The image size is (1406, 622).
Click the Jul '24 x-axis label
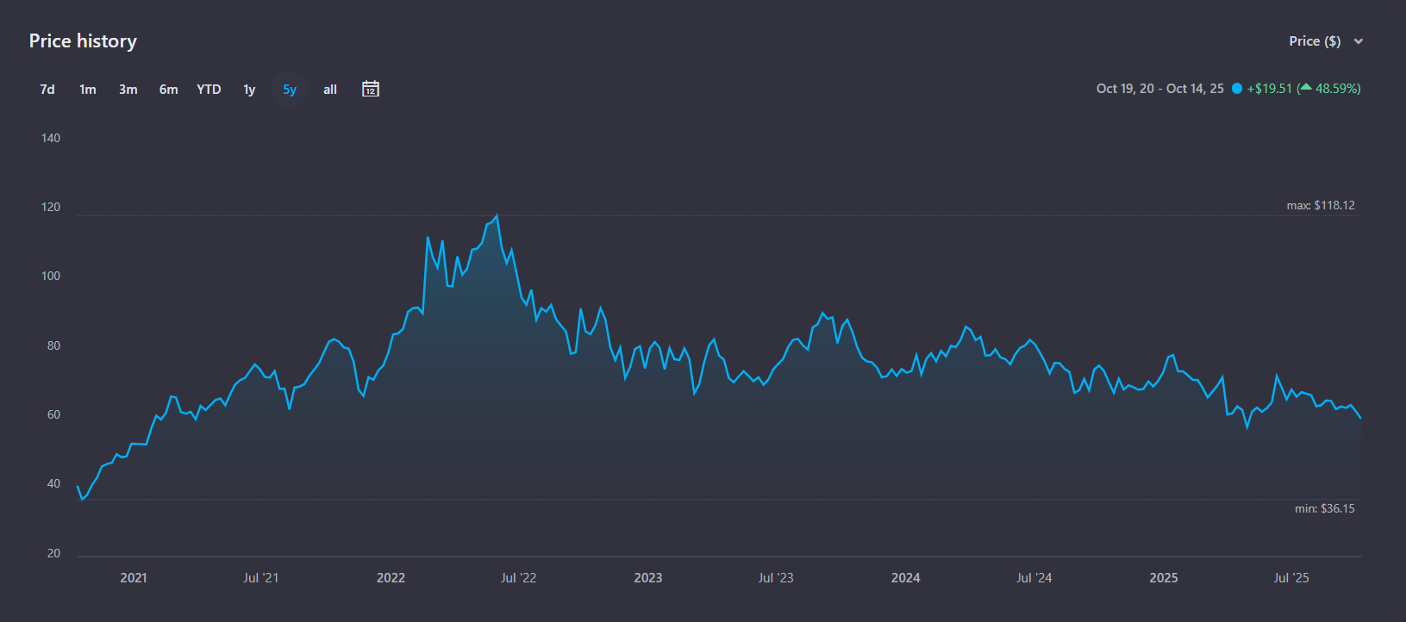point(1034,578)
